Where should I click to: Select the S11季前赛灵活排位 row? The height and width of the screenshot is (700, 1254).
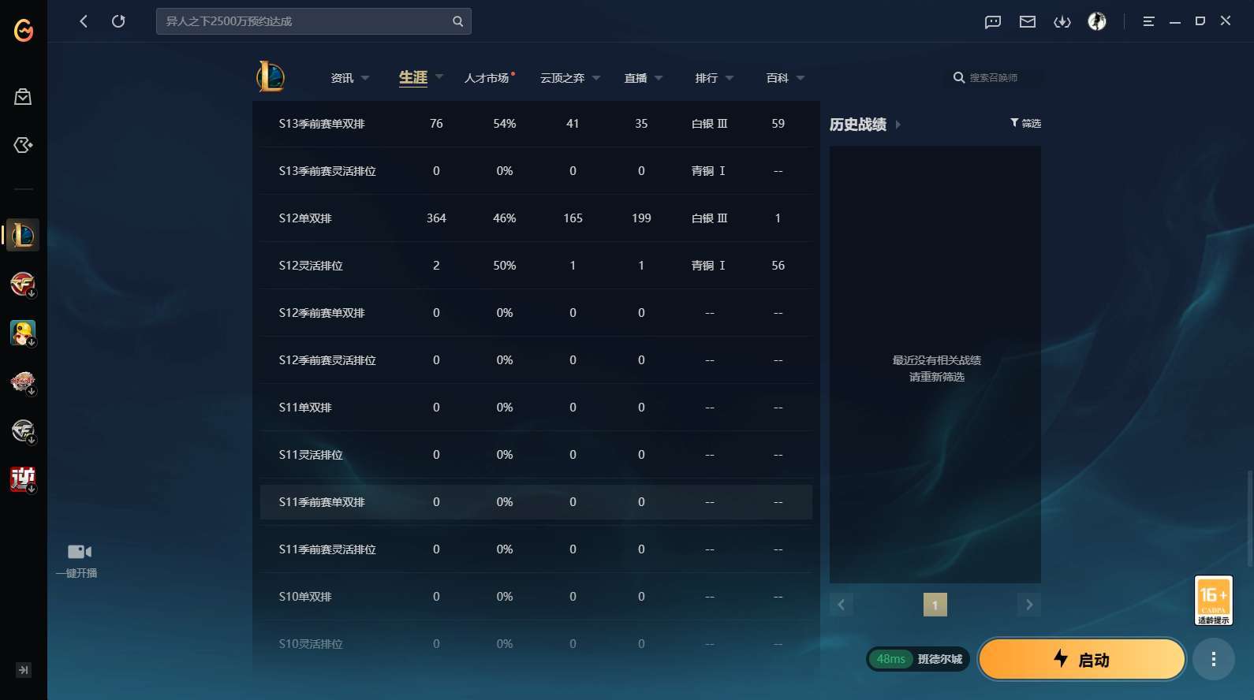click(536, 549)
